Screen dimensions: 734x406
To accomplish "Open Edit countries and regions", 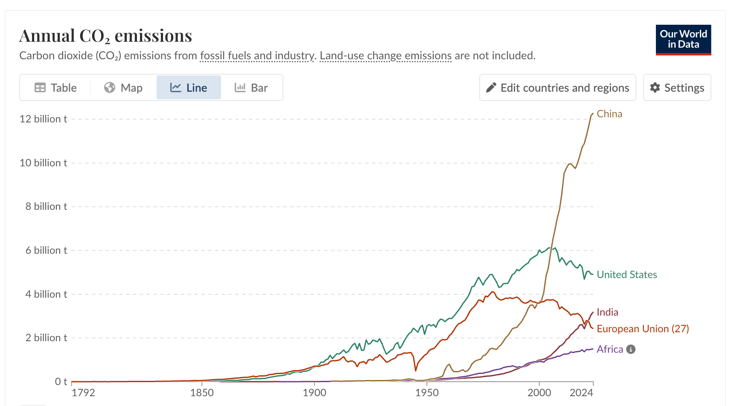I will click(x=558, y=87).
